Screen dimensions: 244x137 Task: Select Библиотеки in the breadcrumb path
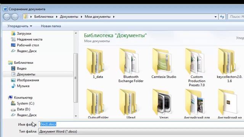click(x=44, y=17)
